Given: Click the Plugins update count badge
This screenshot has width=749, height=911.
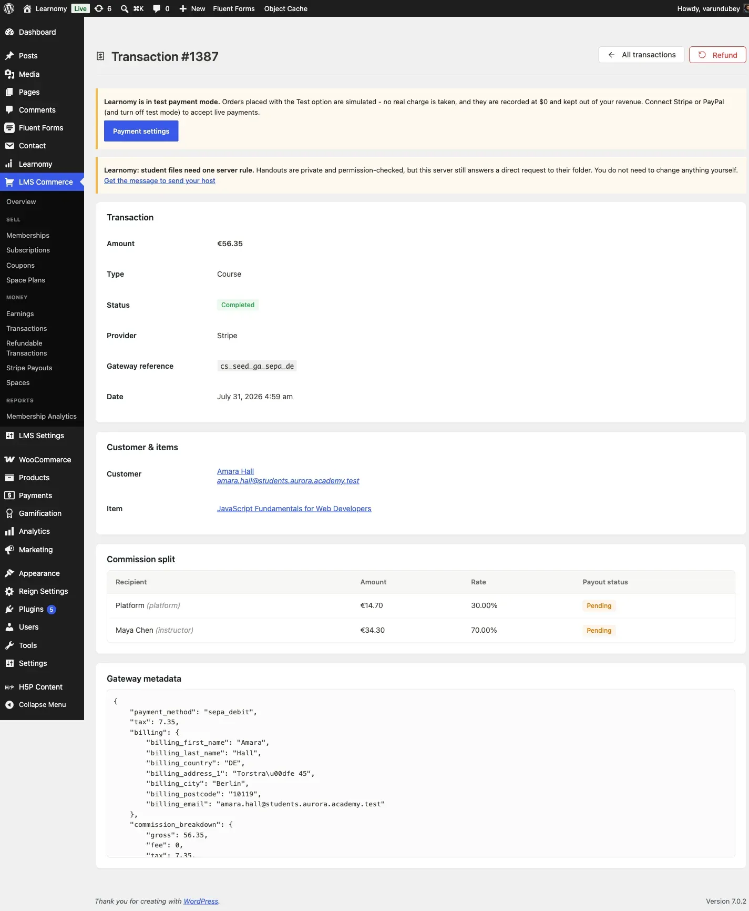Looking at the screenshot, I should (52, 610).
